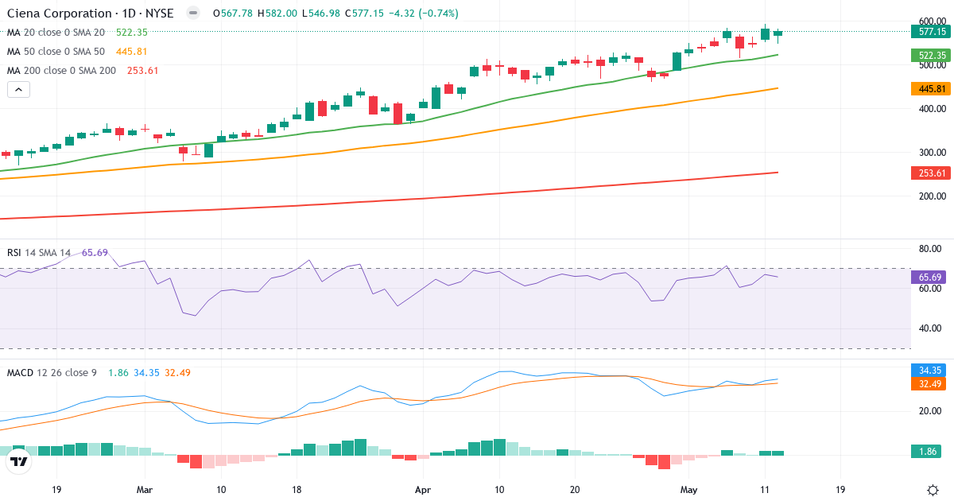Viewport: 954px width, 501px height.
Task: Click the Mar label on time axis
Action: [x=144, y=490]
